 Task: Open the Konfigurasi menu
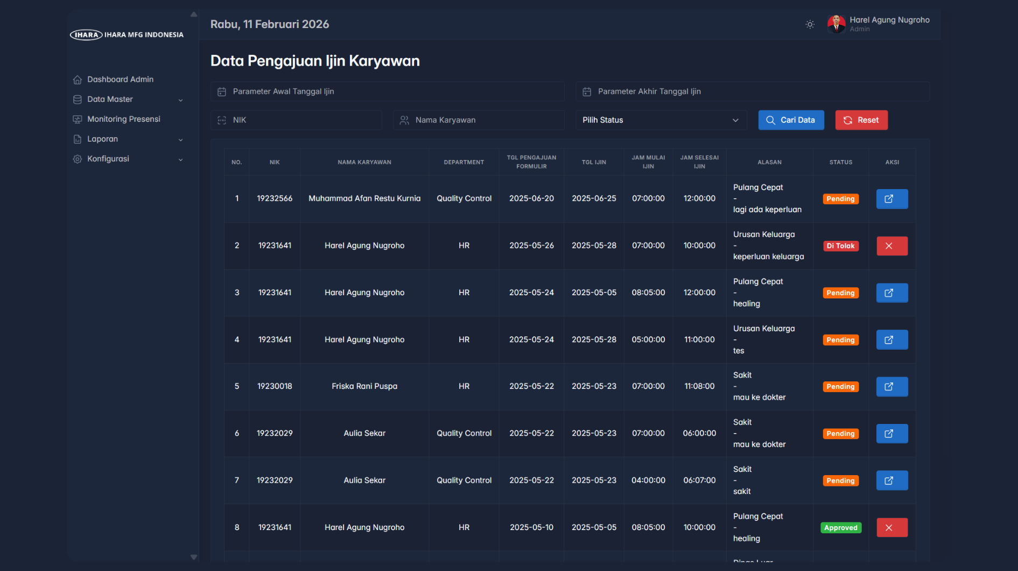[x=108, y=159]
